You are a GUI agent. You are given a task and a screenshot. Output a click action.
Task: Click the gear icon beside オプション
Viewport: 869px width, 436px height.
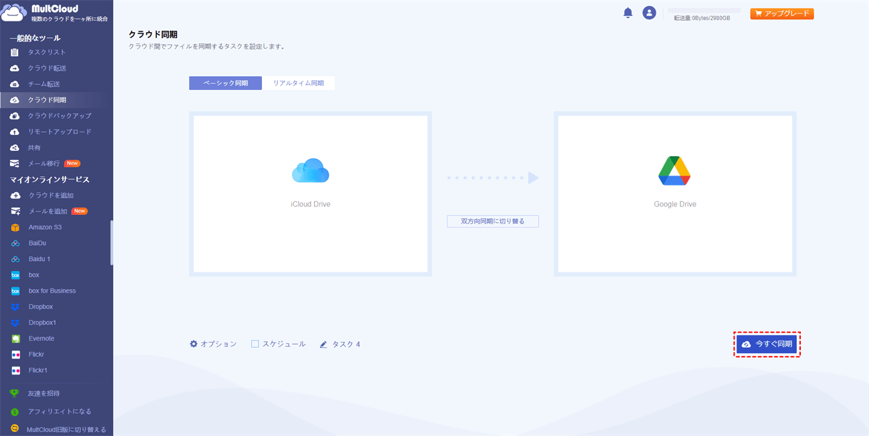[x=194, y=344]
